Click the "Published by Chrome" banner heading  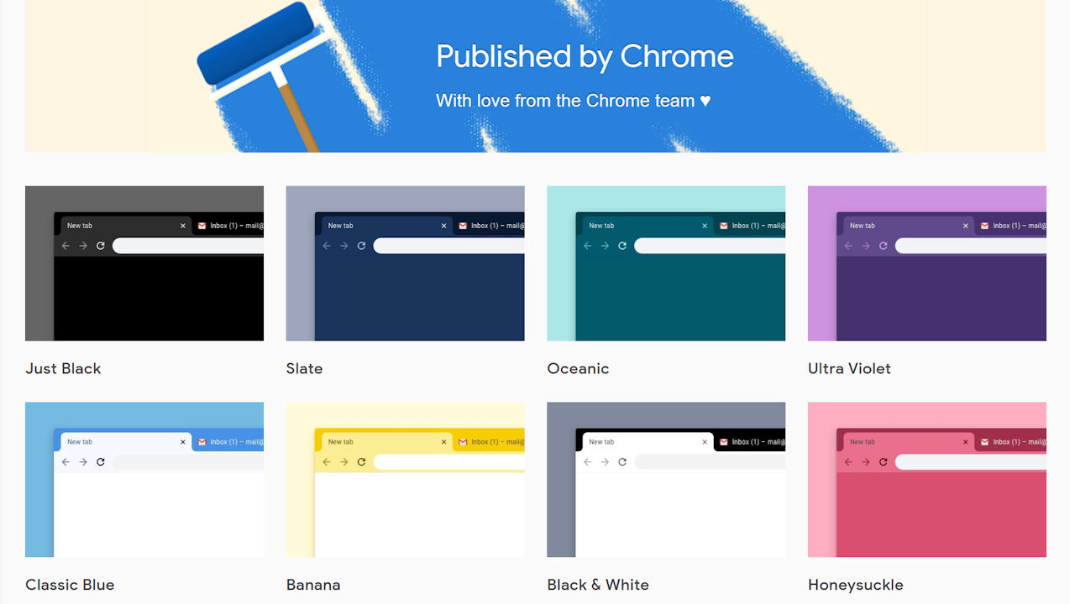[x=585, y=57]
